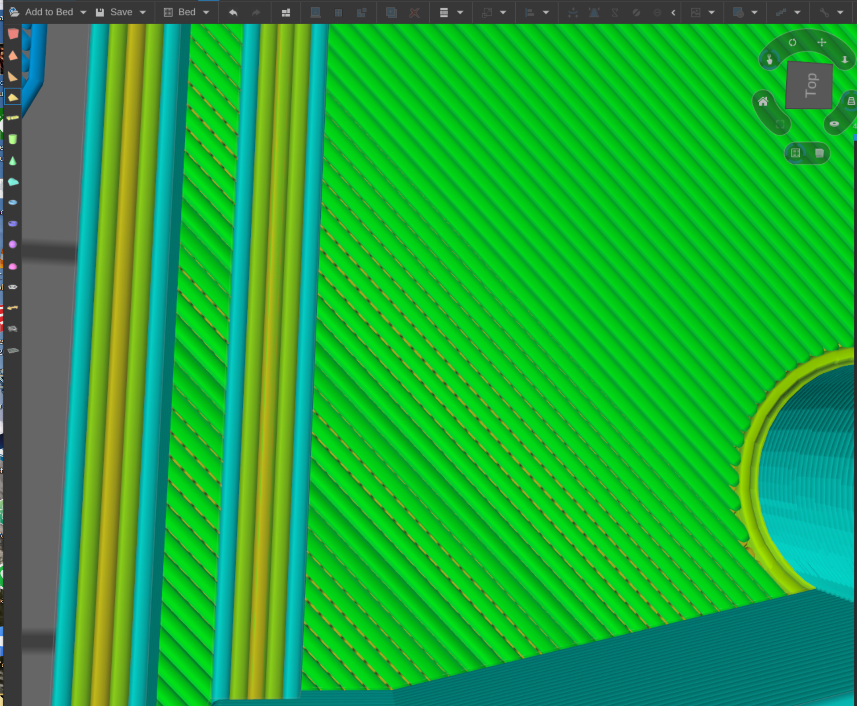Click the image converter toolbar icon

(x=696, y=12)
